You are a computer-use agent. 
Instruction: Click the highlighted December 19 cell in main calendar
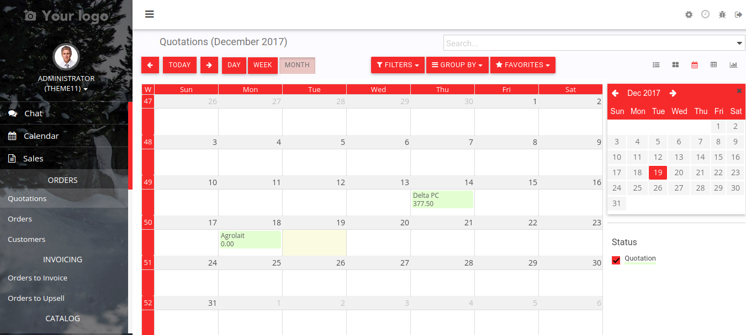click(314, 242)
